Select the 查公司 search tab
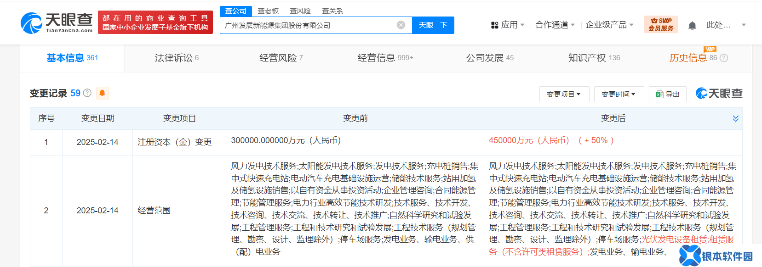The width and height of the screenshot is (762, 267). pos(236,11)
